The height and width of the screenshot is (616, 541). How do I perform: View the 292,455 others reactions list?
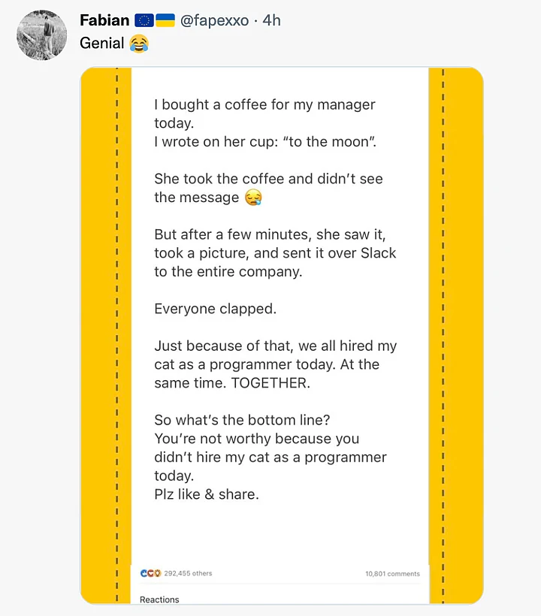click(188, 573)
